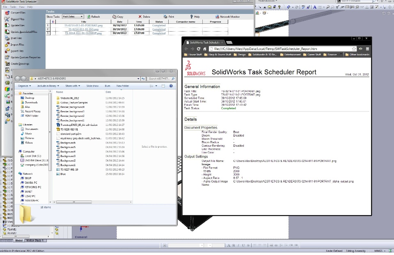Select Update Custom Properties task
This screenshot has height=255, width=394.
[x=23, y=57]
